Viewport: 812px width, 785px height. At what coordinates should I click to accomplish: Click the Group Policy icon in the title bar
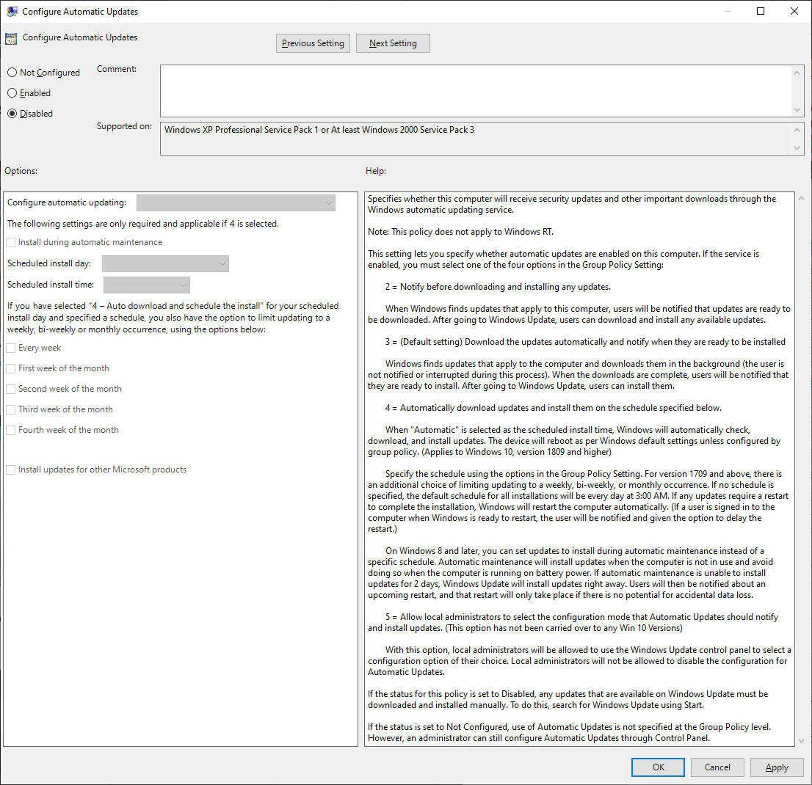[x=12, y=12]
